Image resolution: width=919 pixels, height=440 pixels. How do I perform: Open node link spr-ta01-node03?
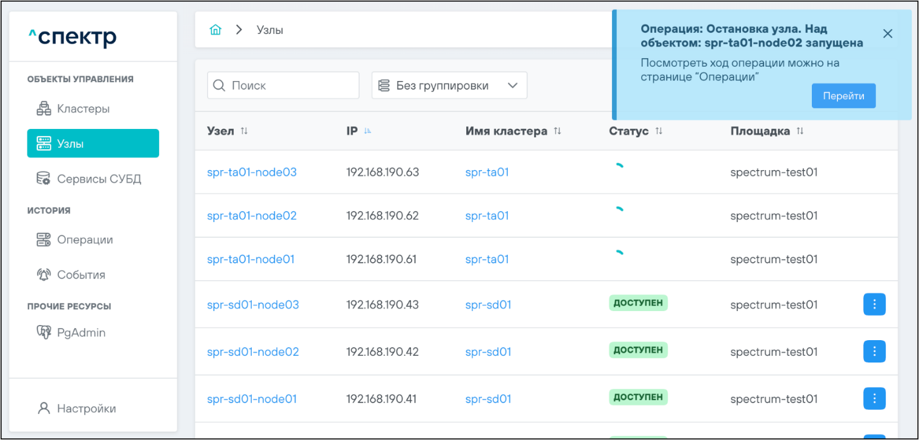pos(252,172)
